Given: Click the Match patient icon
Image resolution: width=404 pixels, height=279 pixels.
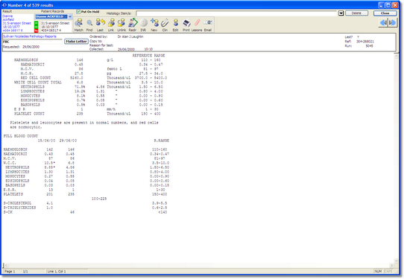Looking at the screenshot, I should pyautogui.click(x=78, y=25).
